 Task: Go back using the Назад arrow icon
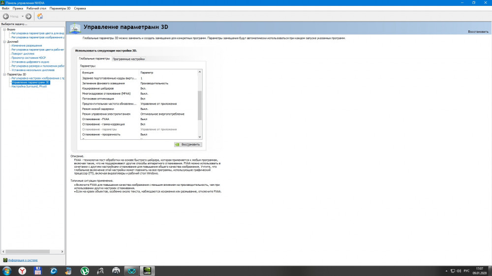[x=5, y=16]
